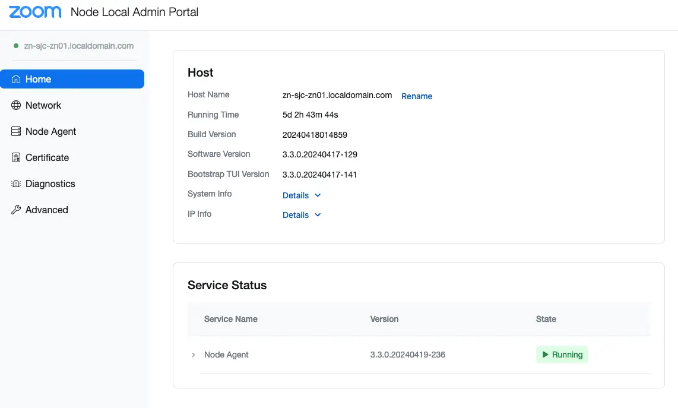Click the Home house icon in sidebar
This screenshot has height=408, width=678.
[x=16, y=79]
